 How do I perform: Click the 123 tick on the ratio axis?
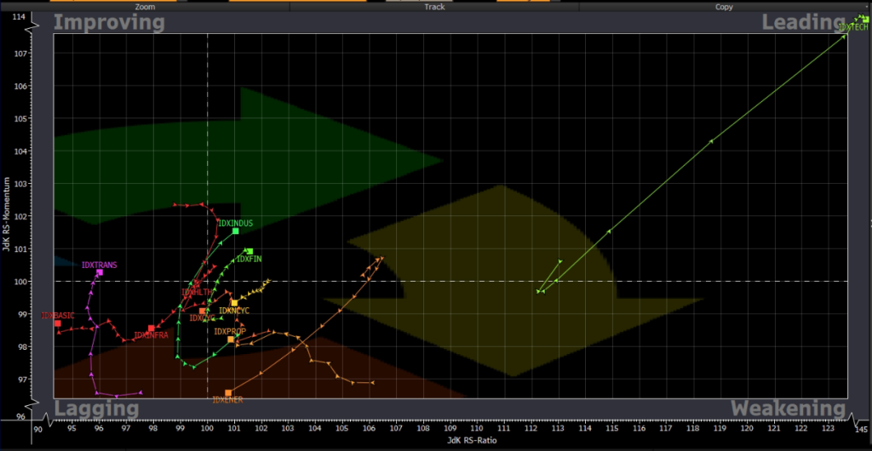click(828, 430)
